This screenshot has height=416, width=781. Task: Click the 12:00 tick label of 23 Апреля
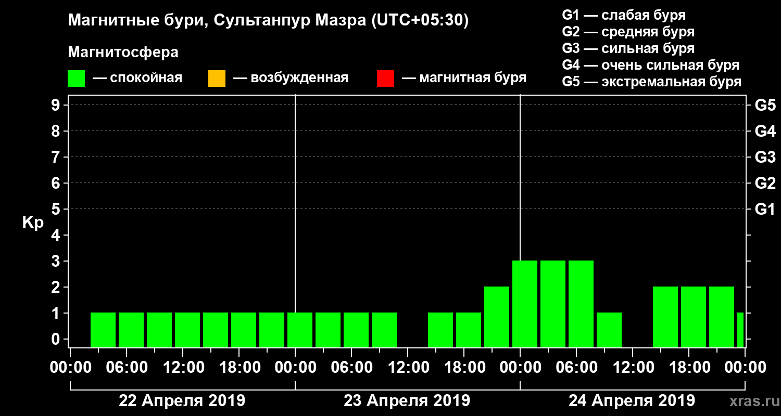(x=408, y=368)
